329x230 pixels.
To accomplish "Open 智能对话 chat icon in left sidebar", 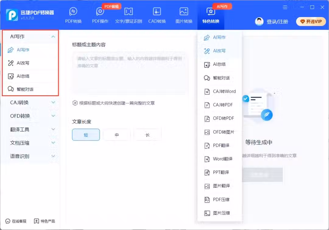I will [10, 89].
